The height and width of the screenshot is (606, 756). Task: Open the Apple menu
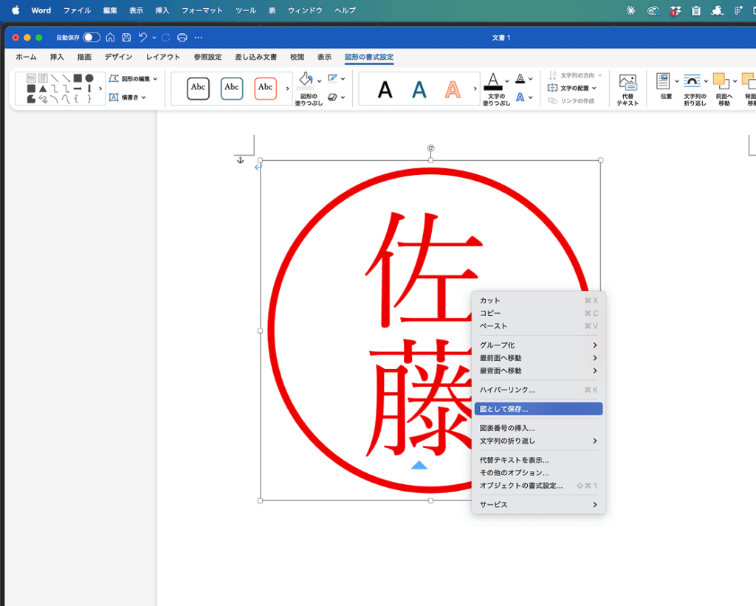point(16,10)
